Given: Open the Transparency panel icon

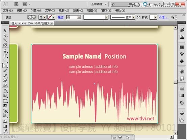Looking at the screenshot, I should coord(182,103).
